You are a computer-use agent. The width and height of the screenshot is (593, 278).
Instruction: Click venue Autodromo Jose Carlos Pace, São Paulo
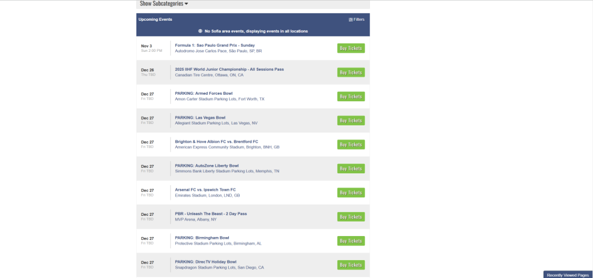pyautogui.click(x=218, y=51)
